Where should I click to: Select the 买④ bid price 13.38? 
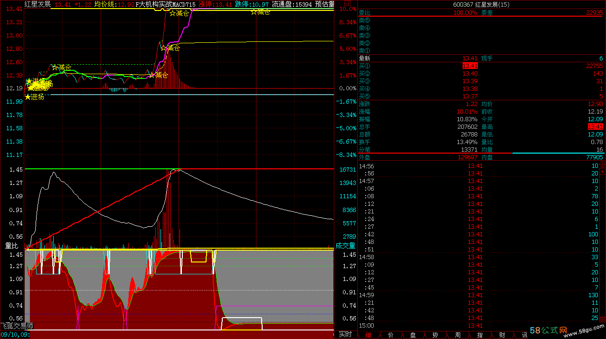point(470,89)
